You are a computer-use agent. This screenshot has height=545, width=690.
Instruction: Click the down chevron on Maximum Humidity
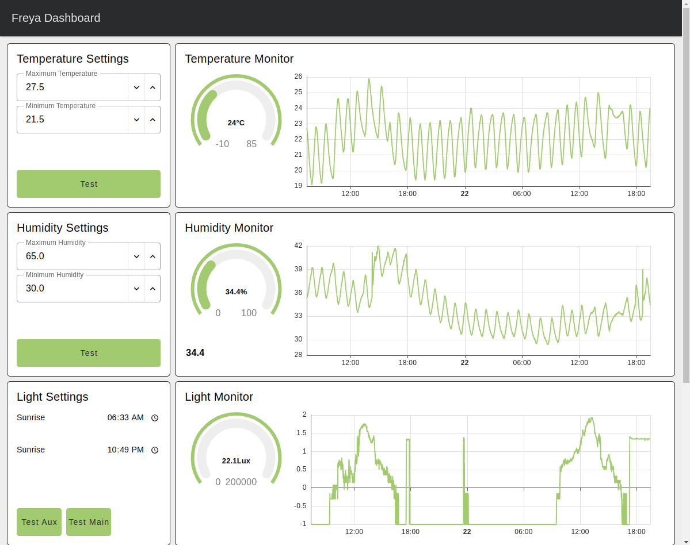click(x=136, y=256)
